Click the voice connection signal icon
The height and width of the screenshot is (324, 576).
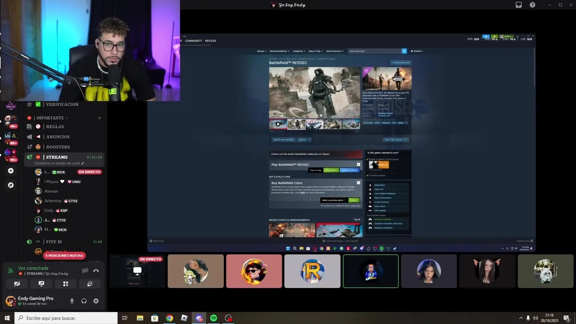[x=11, y=270]
